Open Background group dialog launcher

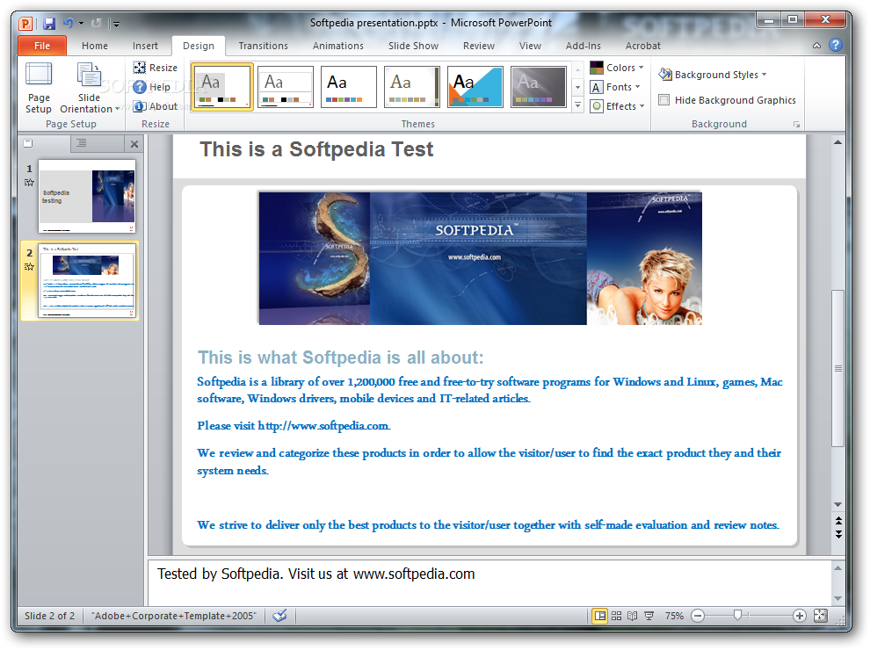coord(797,124)
